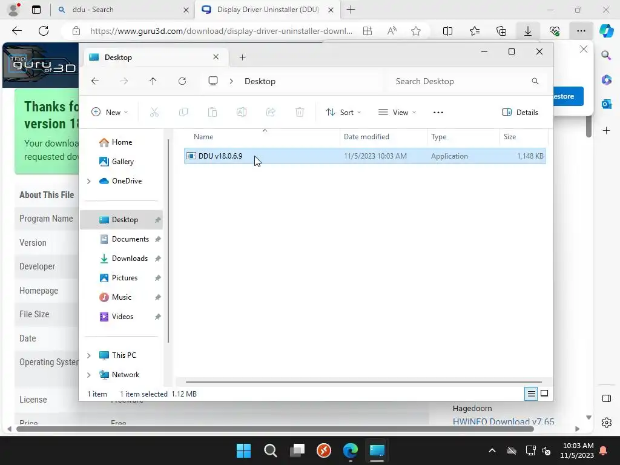The image size is (620, 465).
Task: Click the Paste icon in Explorer toolbar
Action: (x=213, y=112)
